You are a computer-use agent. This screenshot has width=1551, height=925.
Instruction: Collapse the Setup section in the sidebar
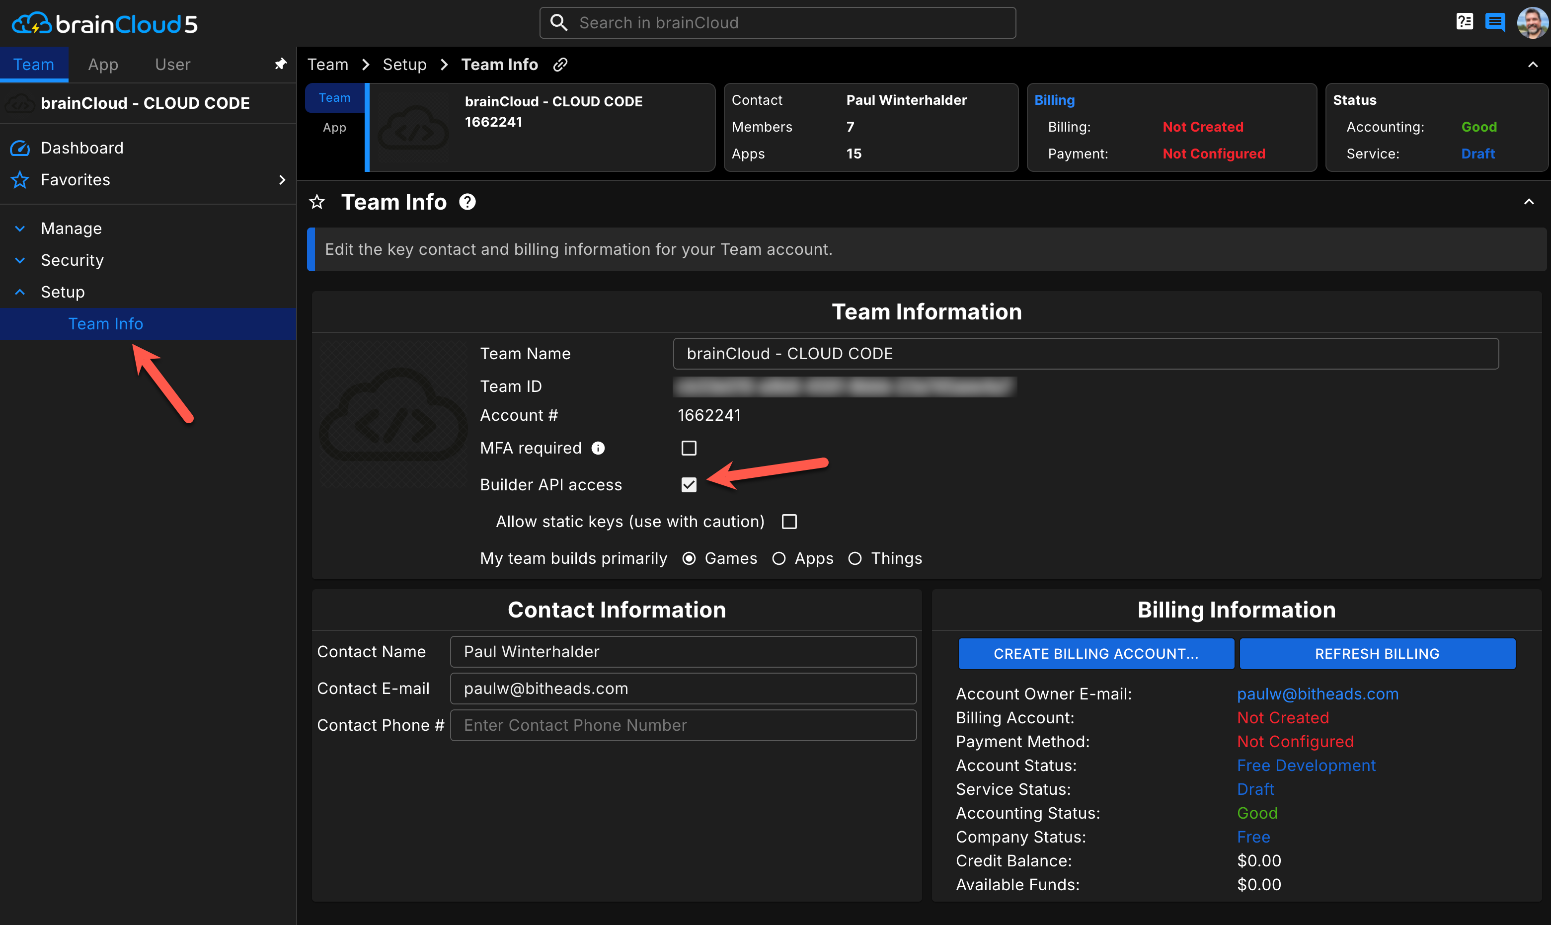click(x=19, y=292)
